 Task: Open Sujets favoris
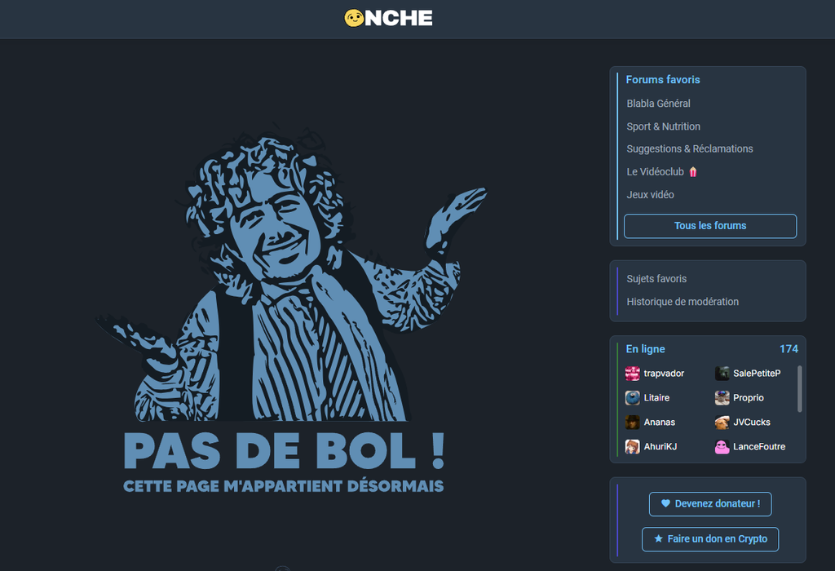tap(656, 279)
